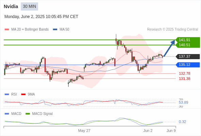Click the RSI value 53.89
This screenshot has width=201, height=136.
tap(183, 102)
